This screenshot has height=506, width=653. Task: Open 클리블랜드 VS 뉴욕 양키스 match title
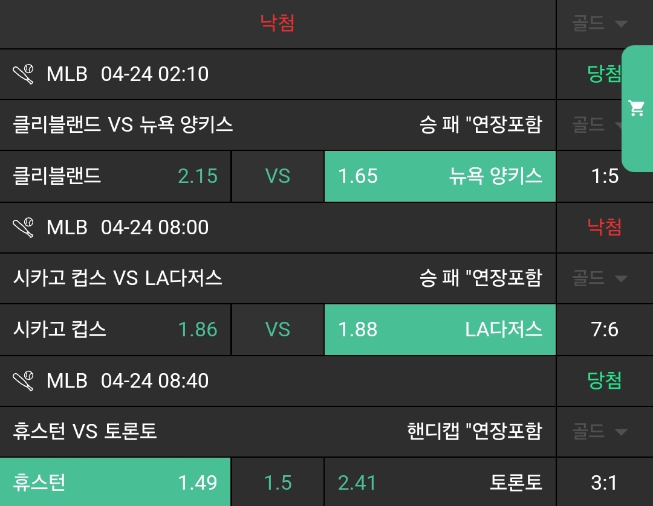(x=123, y=125)
